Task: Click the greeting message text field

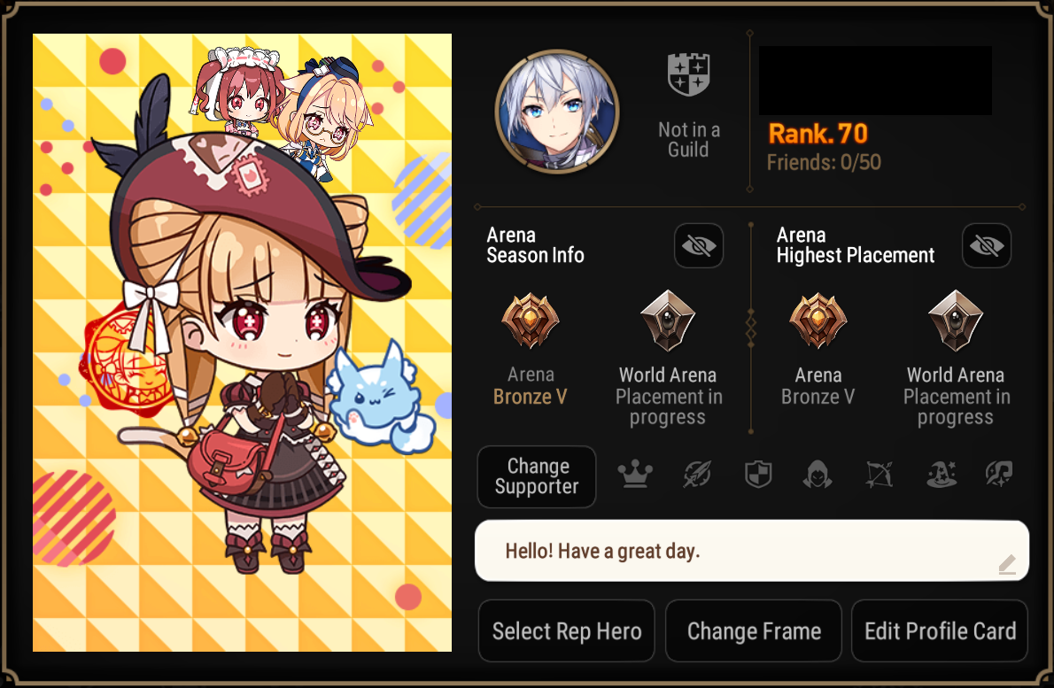Action: (751, 551)
